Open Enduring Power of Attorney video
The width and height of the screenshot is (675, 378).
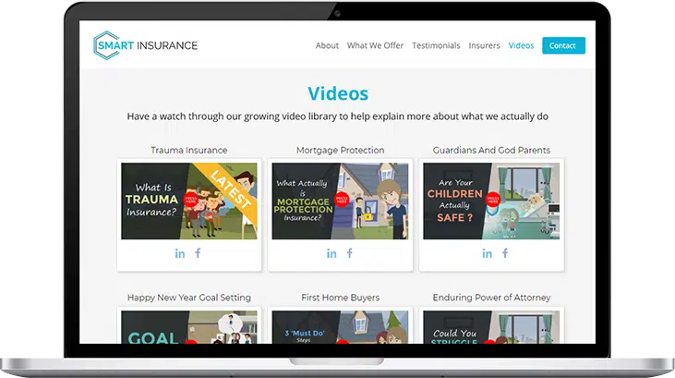[x=492, y=327]
